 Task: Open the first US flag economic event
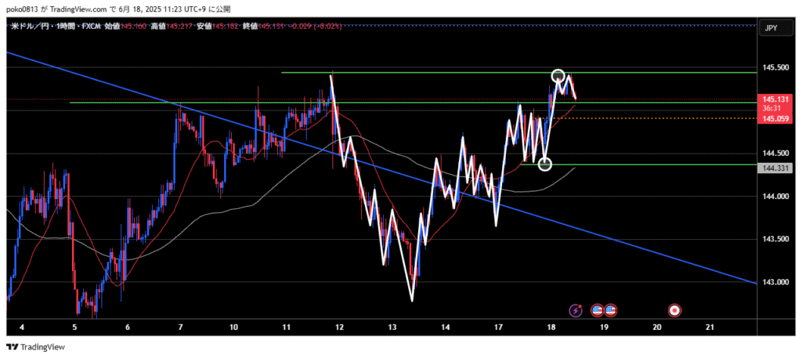597,310
